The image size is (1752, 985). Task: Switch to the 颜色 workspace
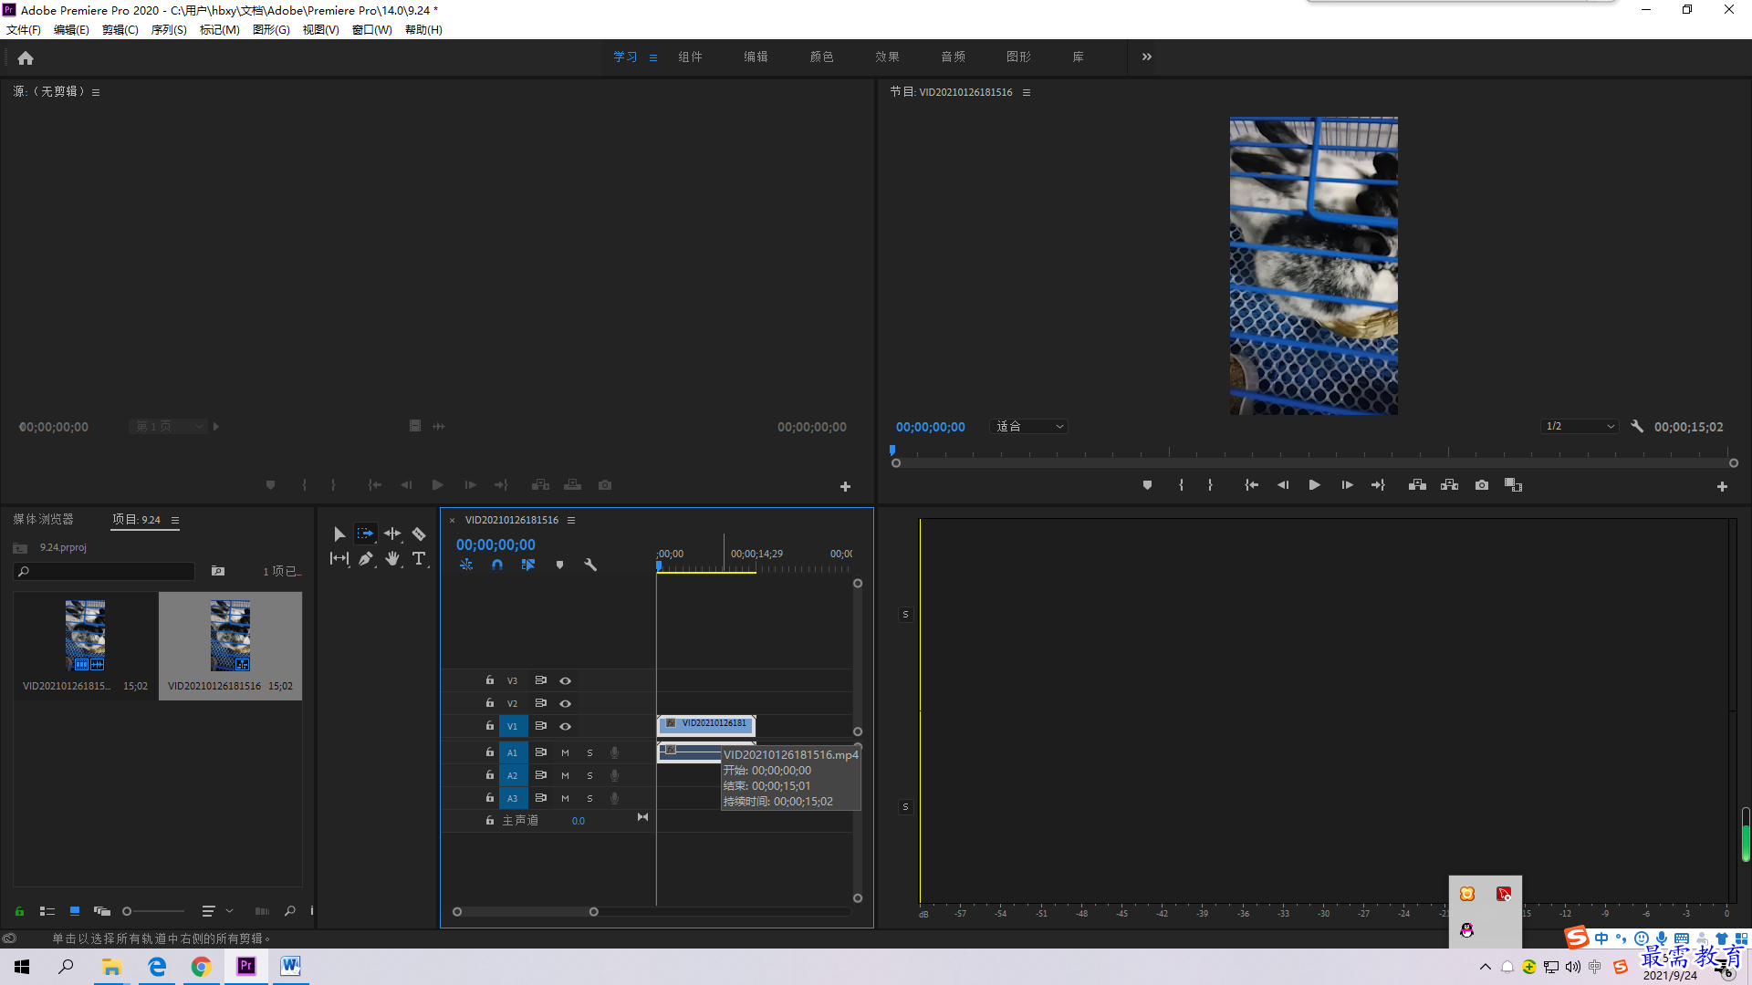(821, 57)
